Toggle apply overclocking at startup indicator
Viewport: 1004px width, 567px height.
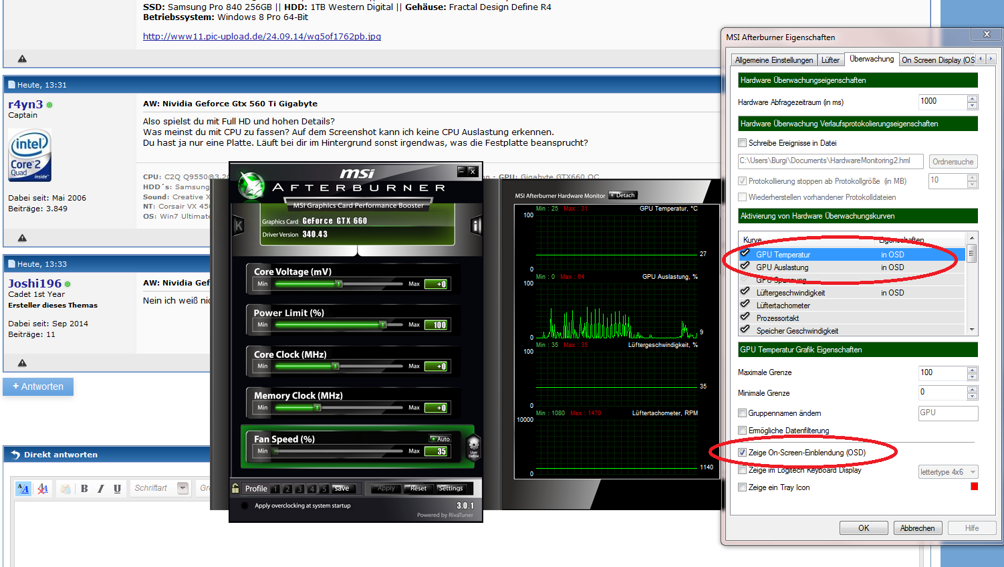pyautogui.click(x=245, y=506)
